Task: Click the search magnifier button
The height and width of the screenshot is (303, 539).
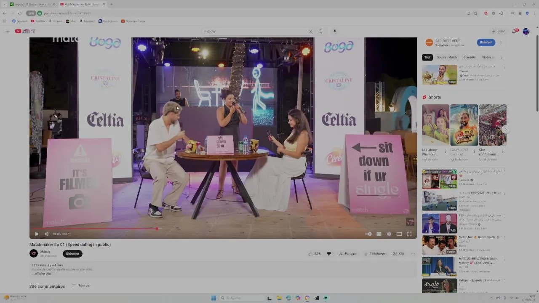Action: (320, 31)
